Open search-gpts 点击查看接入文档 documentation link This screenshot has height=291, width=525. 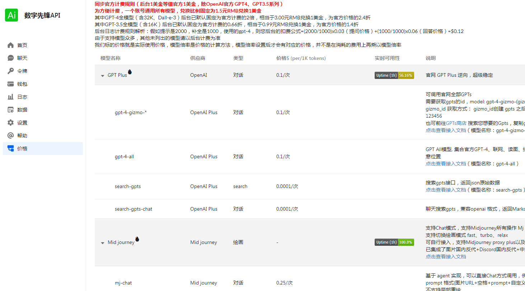446,190
